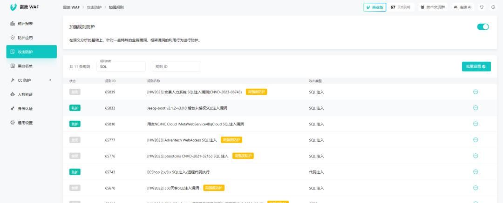Select the active 攻击防护 menu item
503x203 pixels.
pos(32,52)
